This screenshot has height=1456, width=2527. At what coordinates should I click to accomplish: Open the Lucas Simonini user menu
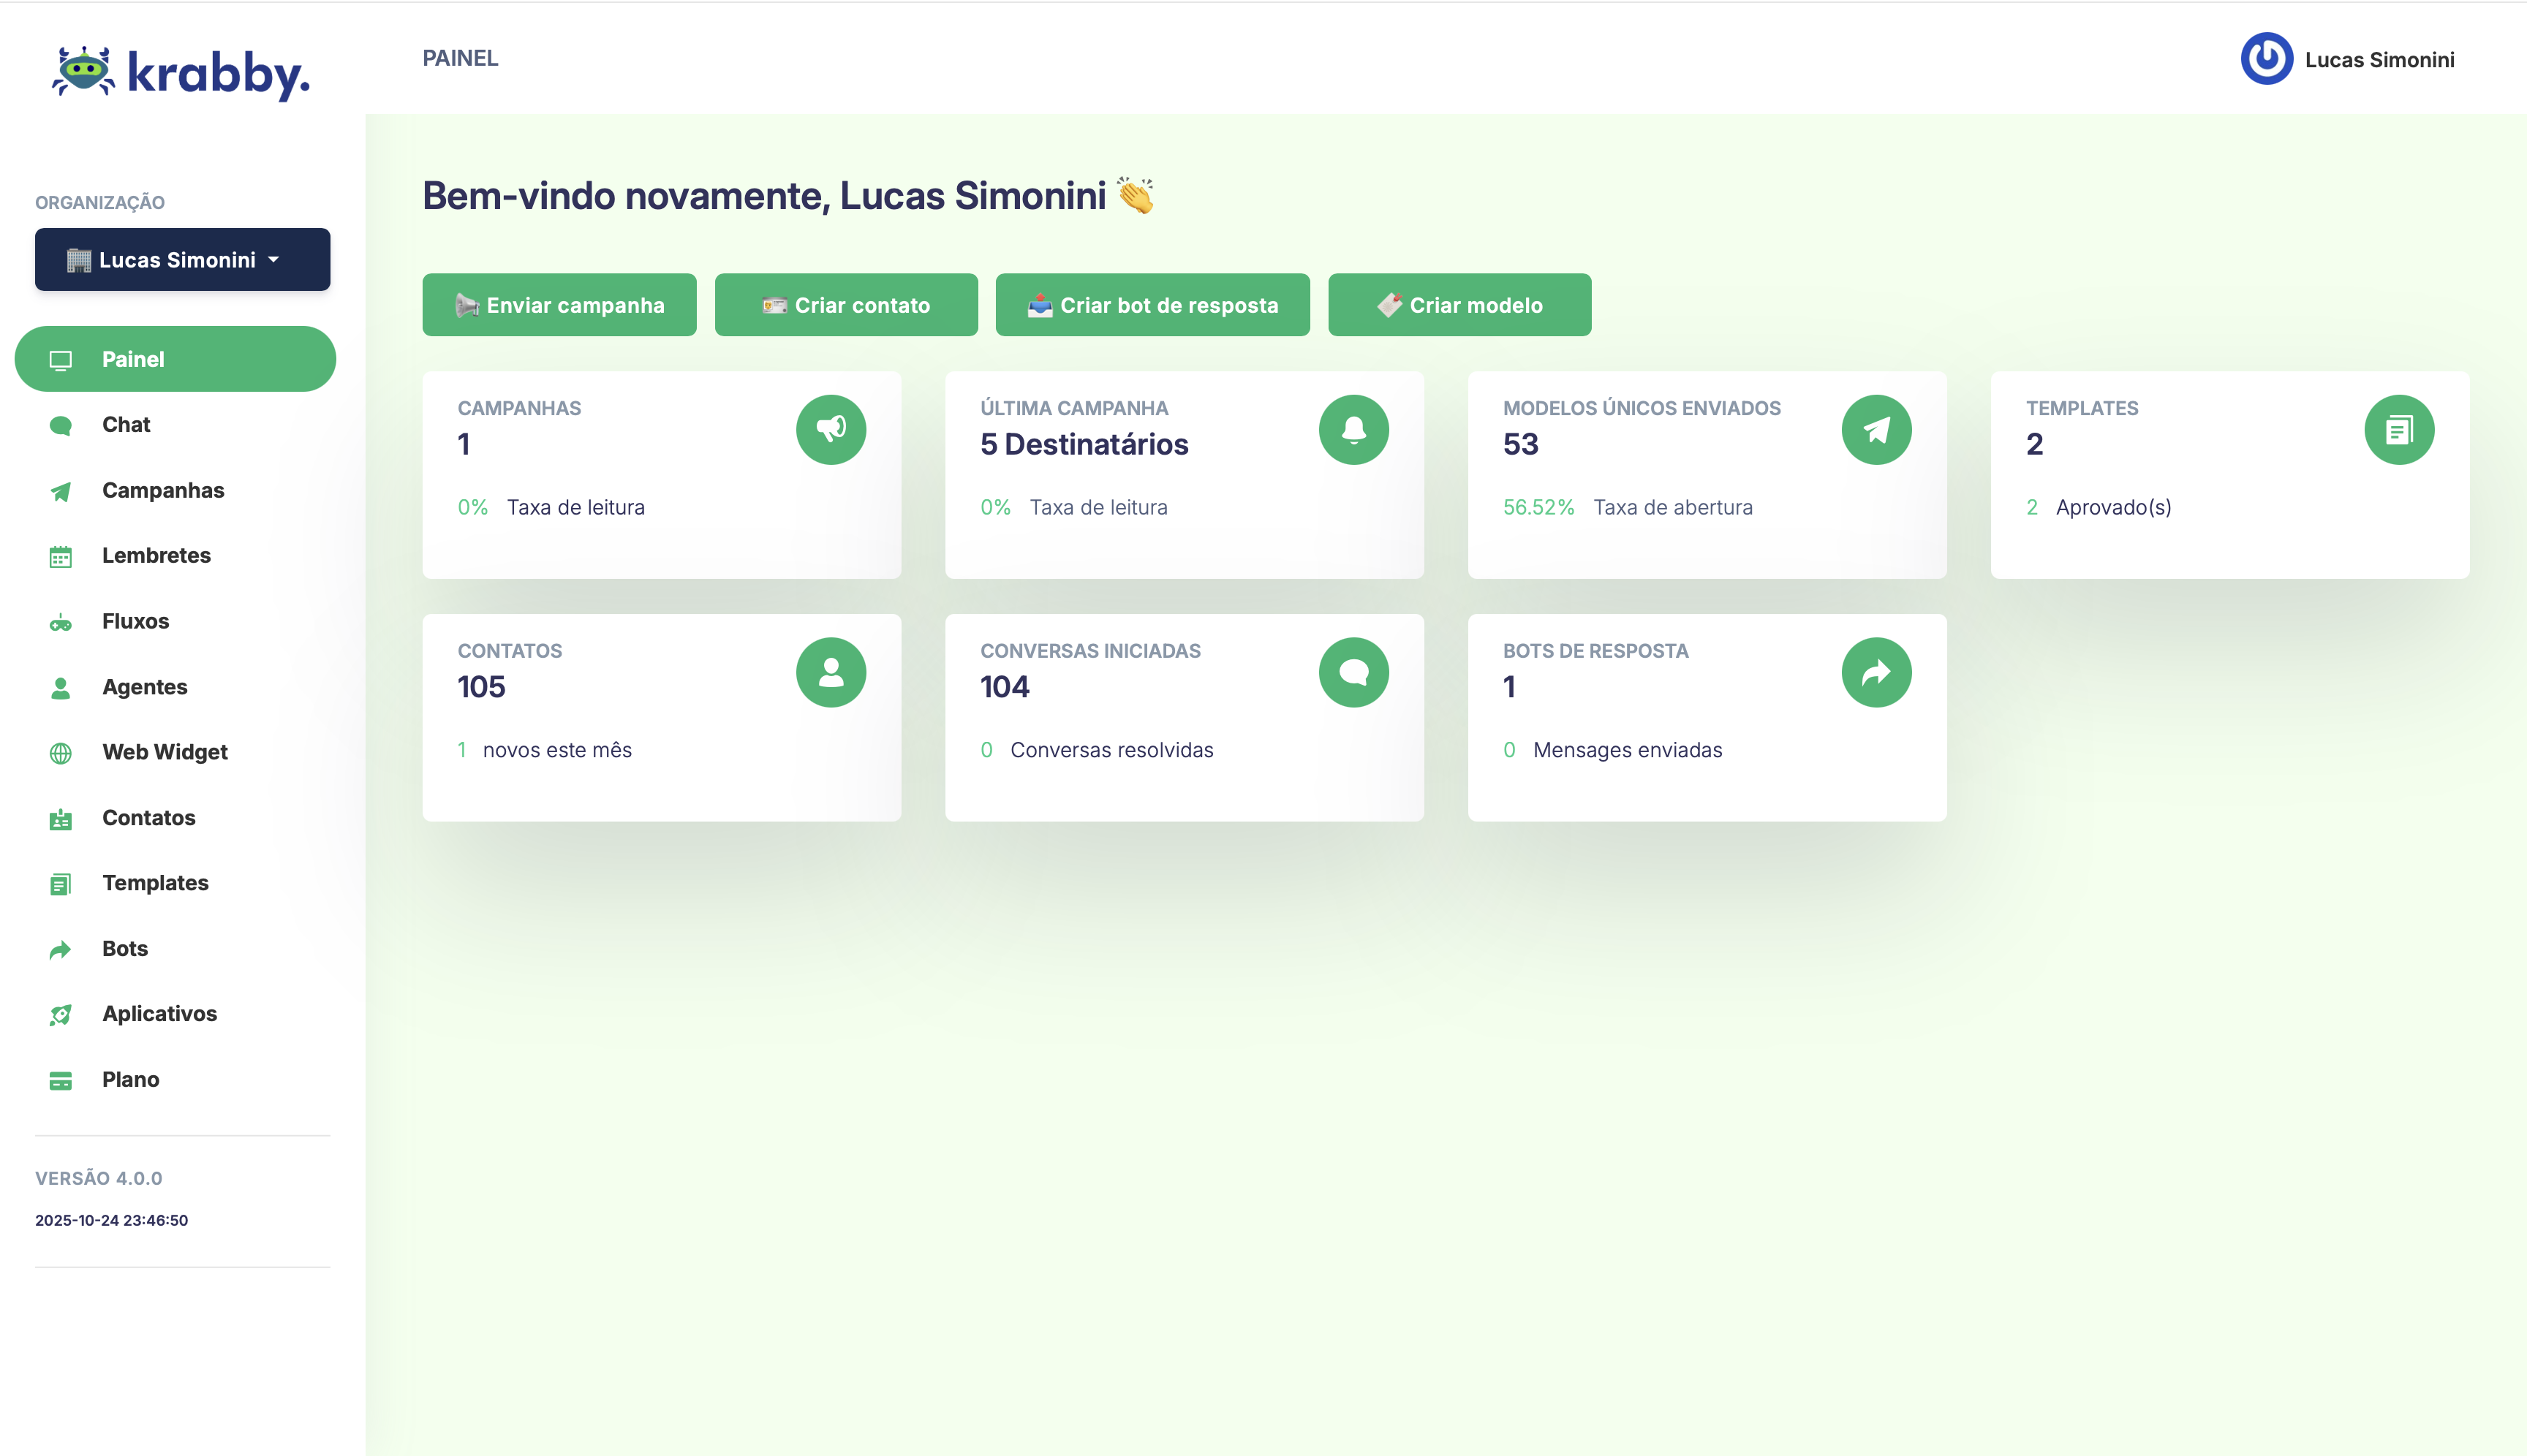(x=2378, y=60)
